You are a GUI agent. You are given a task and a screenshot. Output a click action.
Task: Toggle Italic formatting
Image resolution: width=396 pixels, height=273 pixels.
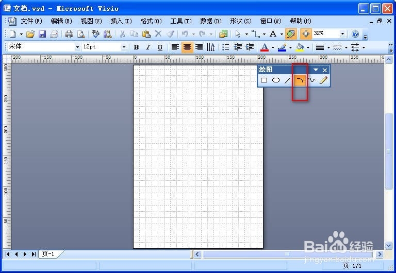click(x=148, y=47)
